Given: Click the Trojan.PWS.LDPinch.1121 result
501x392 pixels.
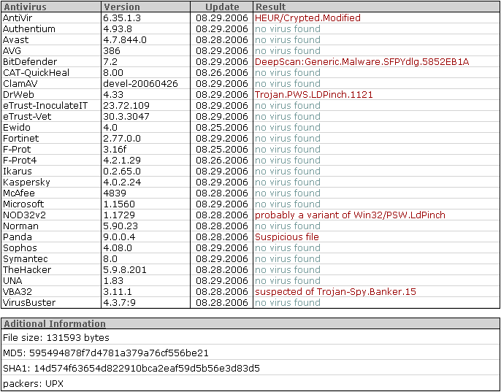Looking at the screenshot, I should point(314,95).
